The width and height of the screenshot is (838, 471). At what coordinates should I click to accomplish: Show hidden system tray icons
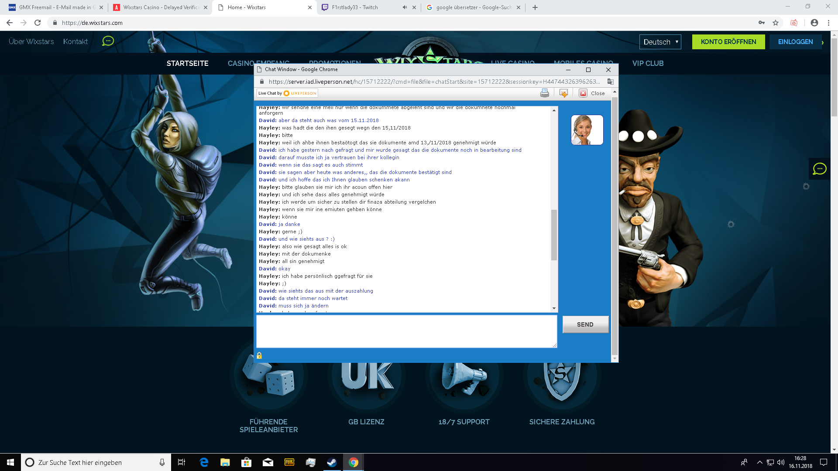point(759,462)
